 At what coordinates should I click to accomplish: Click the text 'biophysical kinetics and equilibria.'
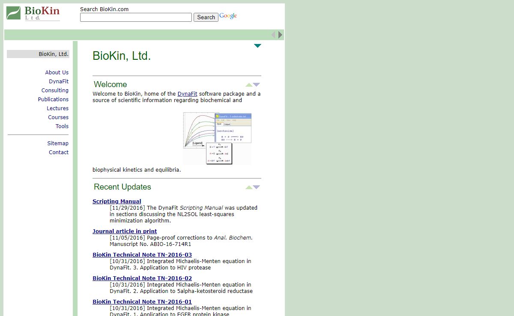137,170
